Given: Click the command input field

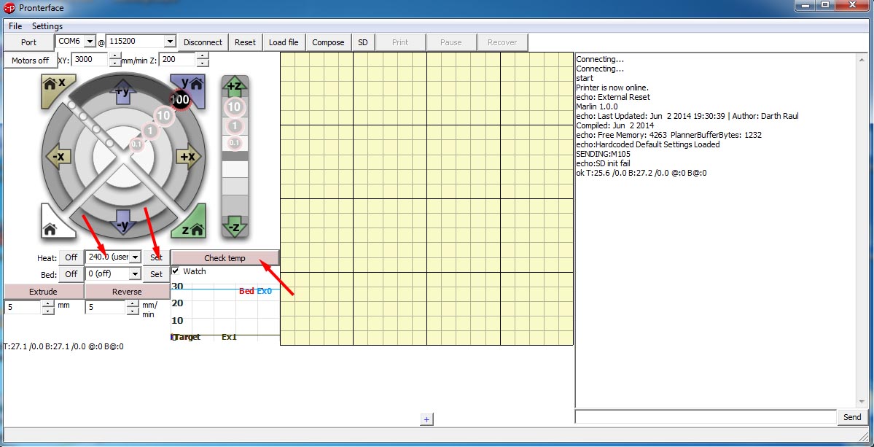Looking at the screenshot, I should (x=705, y=417).
